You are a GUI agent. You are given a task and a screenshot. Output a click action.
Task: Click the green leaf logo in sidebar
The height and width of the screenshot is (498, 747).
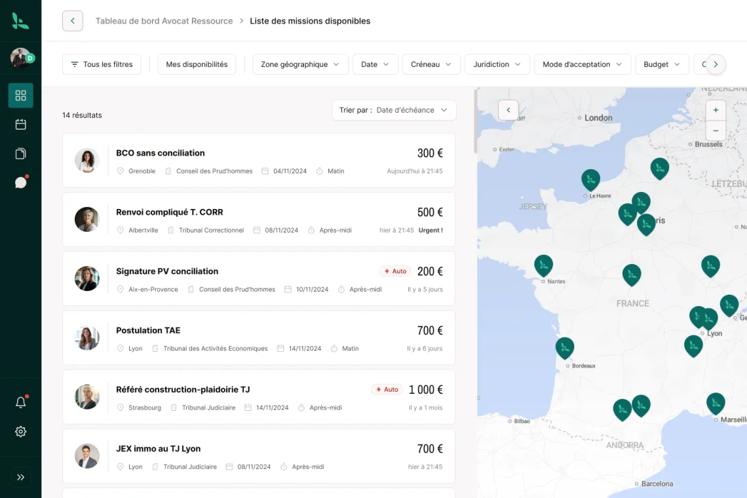[20, 21]
